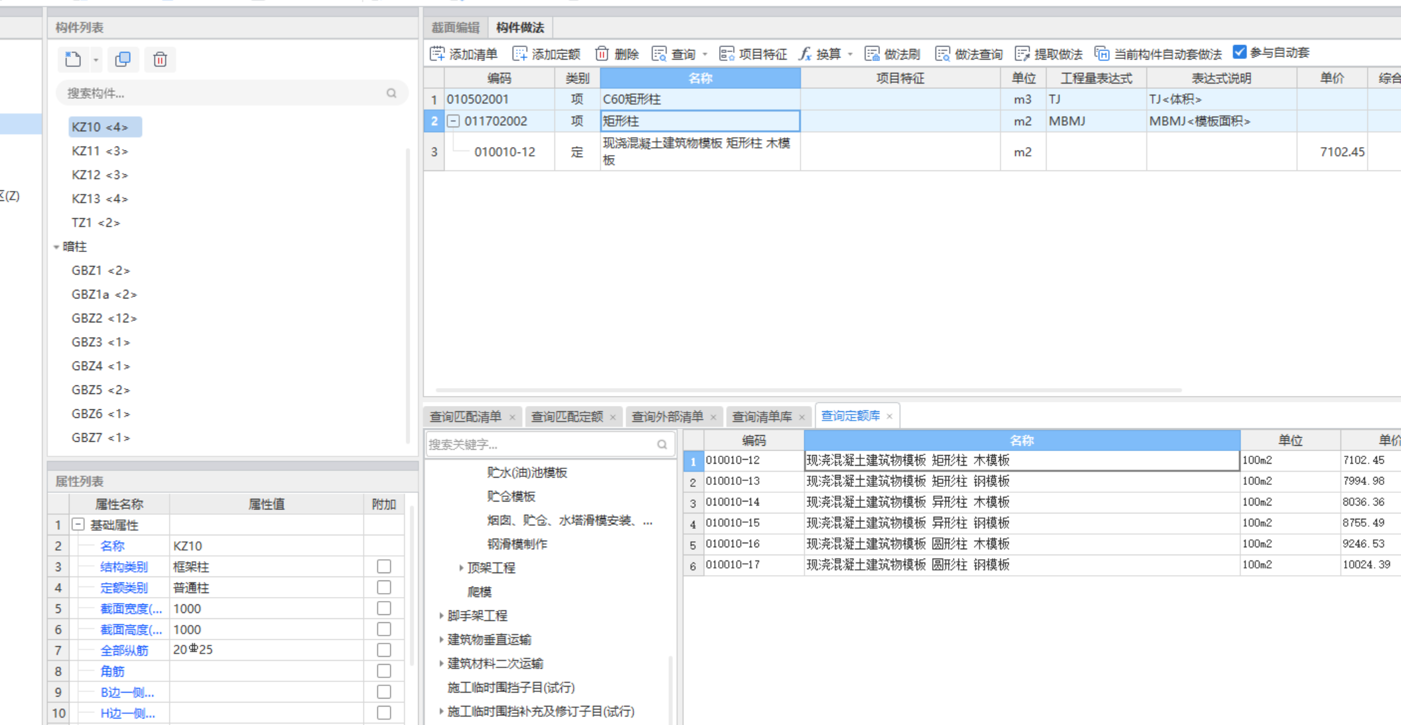Focus the 搜索构件 search field
Screen dimensions: 1401x725
[x=231, y=93]
